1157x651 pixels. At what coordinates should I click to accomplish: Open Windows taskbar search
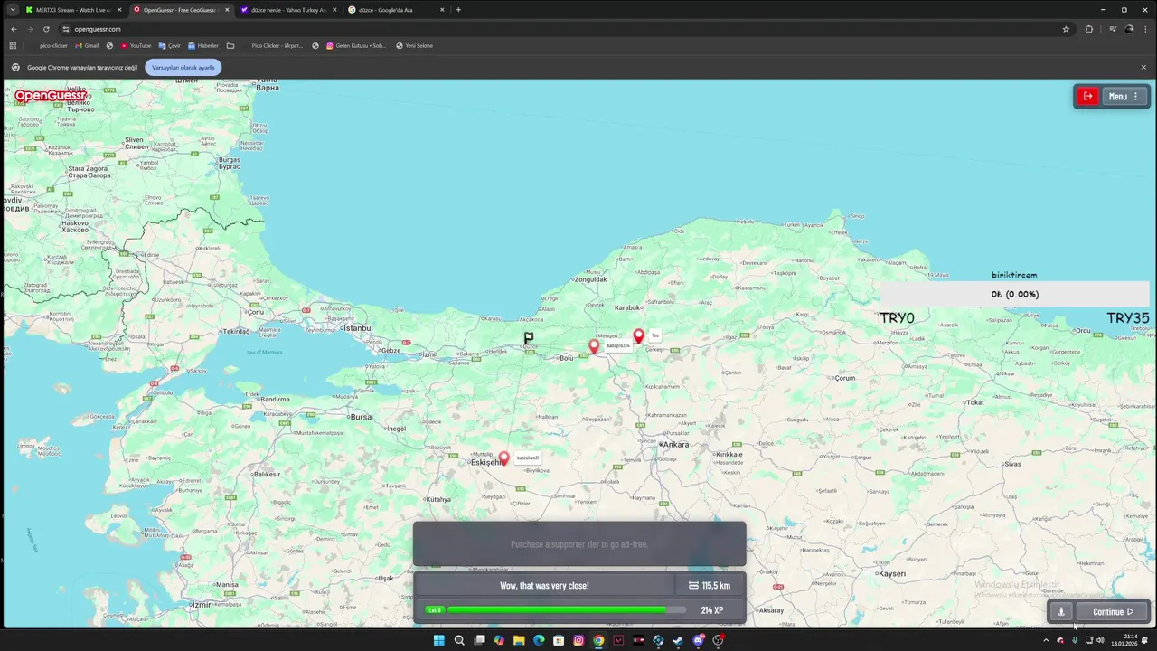pyautogui.click(x=459, y=640)
